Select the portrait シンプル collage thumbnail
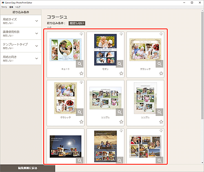This screenshot has width=204, height=172. (x=145, y=98)
